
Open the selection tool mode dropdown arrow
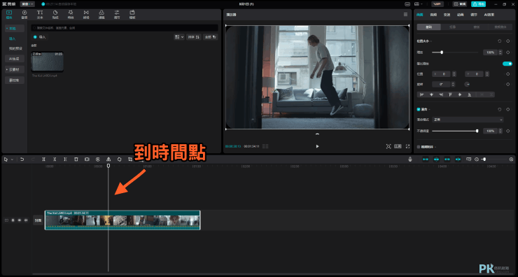(x=12, y=159)
